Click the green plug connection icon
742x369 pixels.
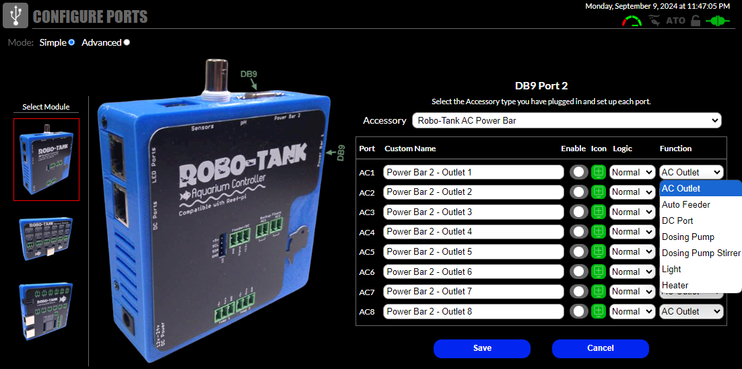[717, 21]
